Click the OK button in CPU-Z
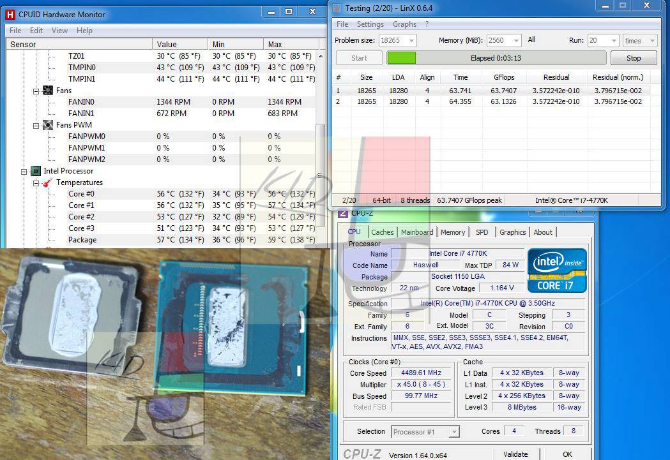 pos(567,454)
